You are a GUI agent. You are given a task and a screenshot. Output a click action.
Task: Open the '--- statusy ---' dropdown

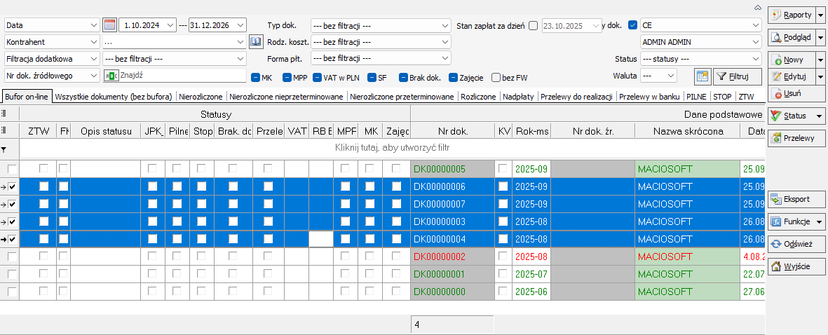coord(700,59)
